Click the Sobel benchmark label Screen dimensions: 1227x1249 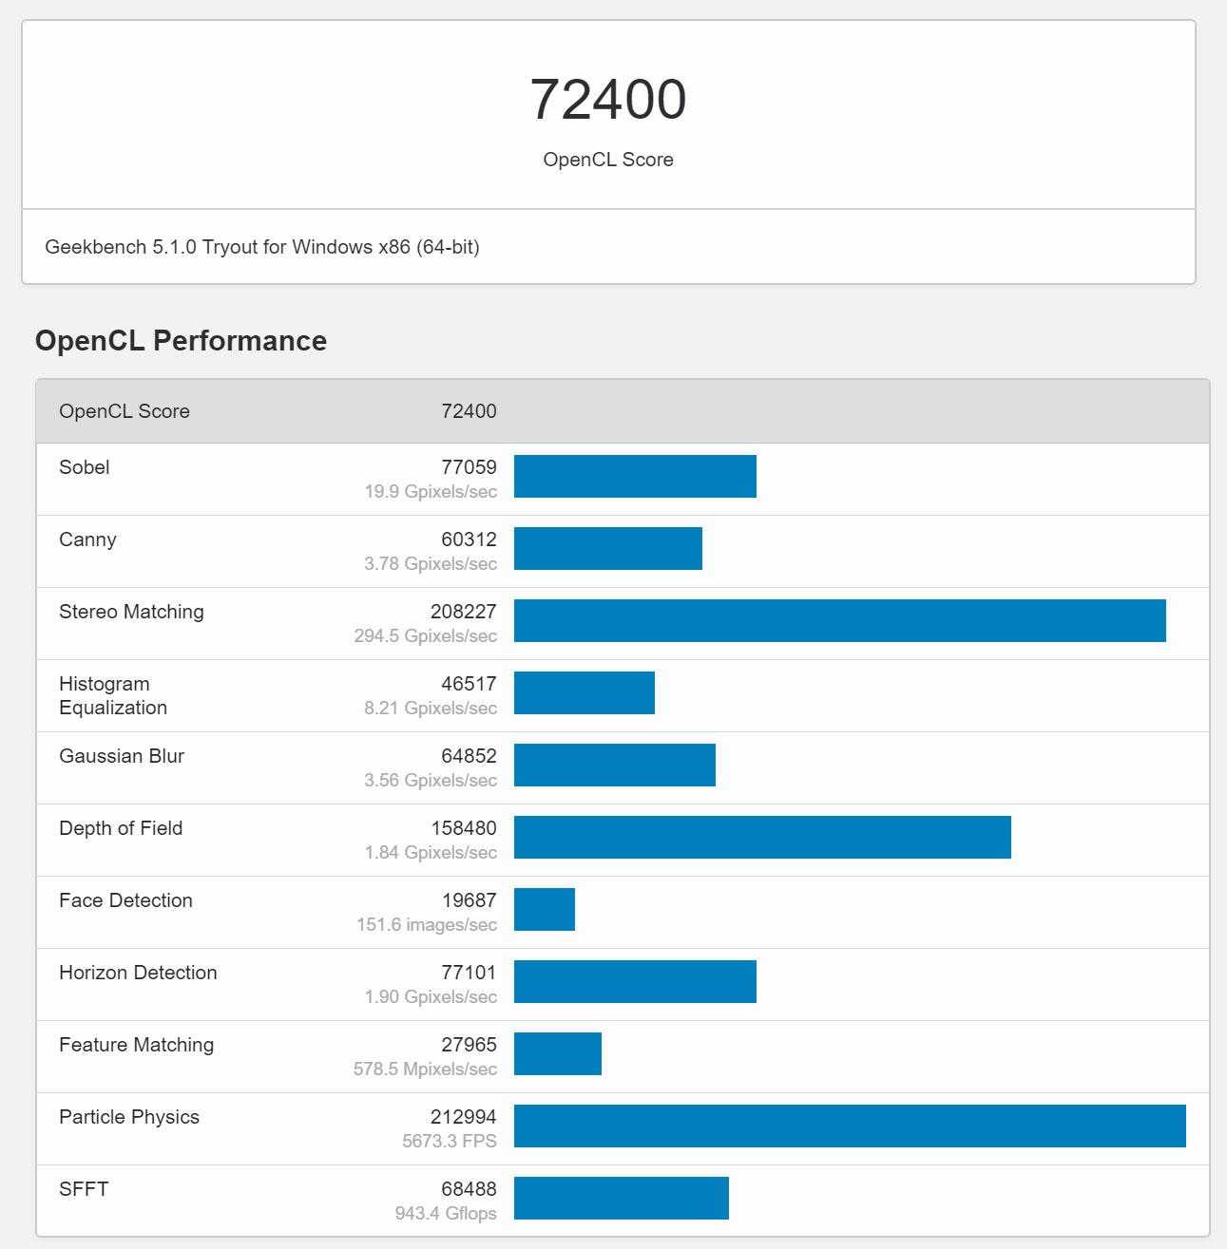(x=85, y=467)
